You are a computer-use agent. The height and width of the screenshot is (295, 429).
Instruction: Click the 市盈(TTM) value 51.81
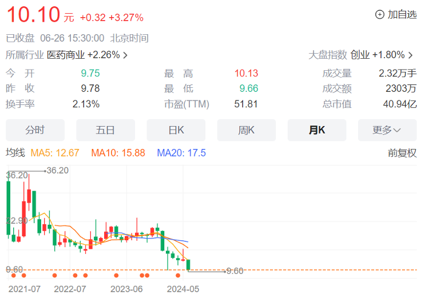pos(246,104)
